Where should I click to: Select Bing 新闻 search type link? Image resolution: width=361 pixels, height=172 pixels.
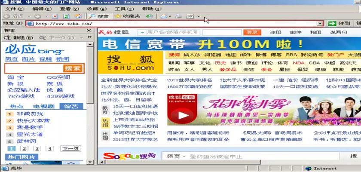point(63,59)
